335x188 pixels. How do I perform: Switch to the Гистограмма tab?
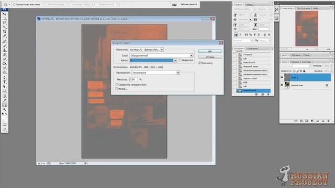point(304,8)
